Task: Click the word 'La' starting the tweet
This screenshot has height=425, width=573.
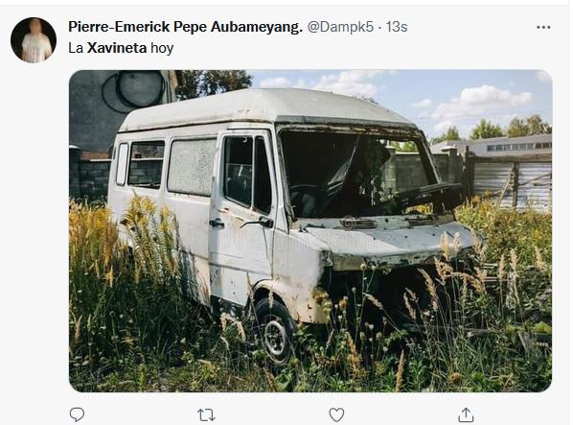Action: [76, 48]
